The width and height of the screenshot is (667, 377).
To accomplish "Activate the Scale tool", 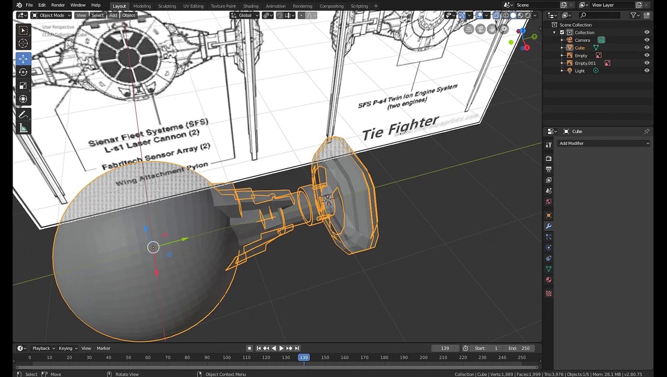I will (x=23, y=85).
